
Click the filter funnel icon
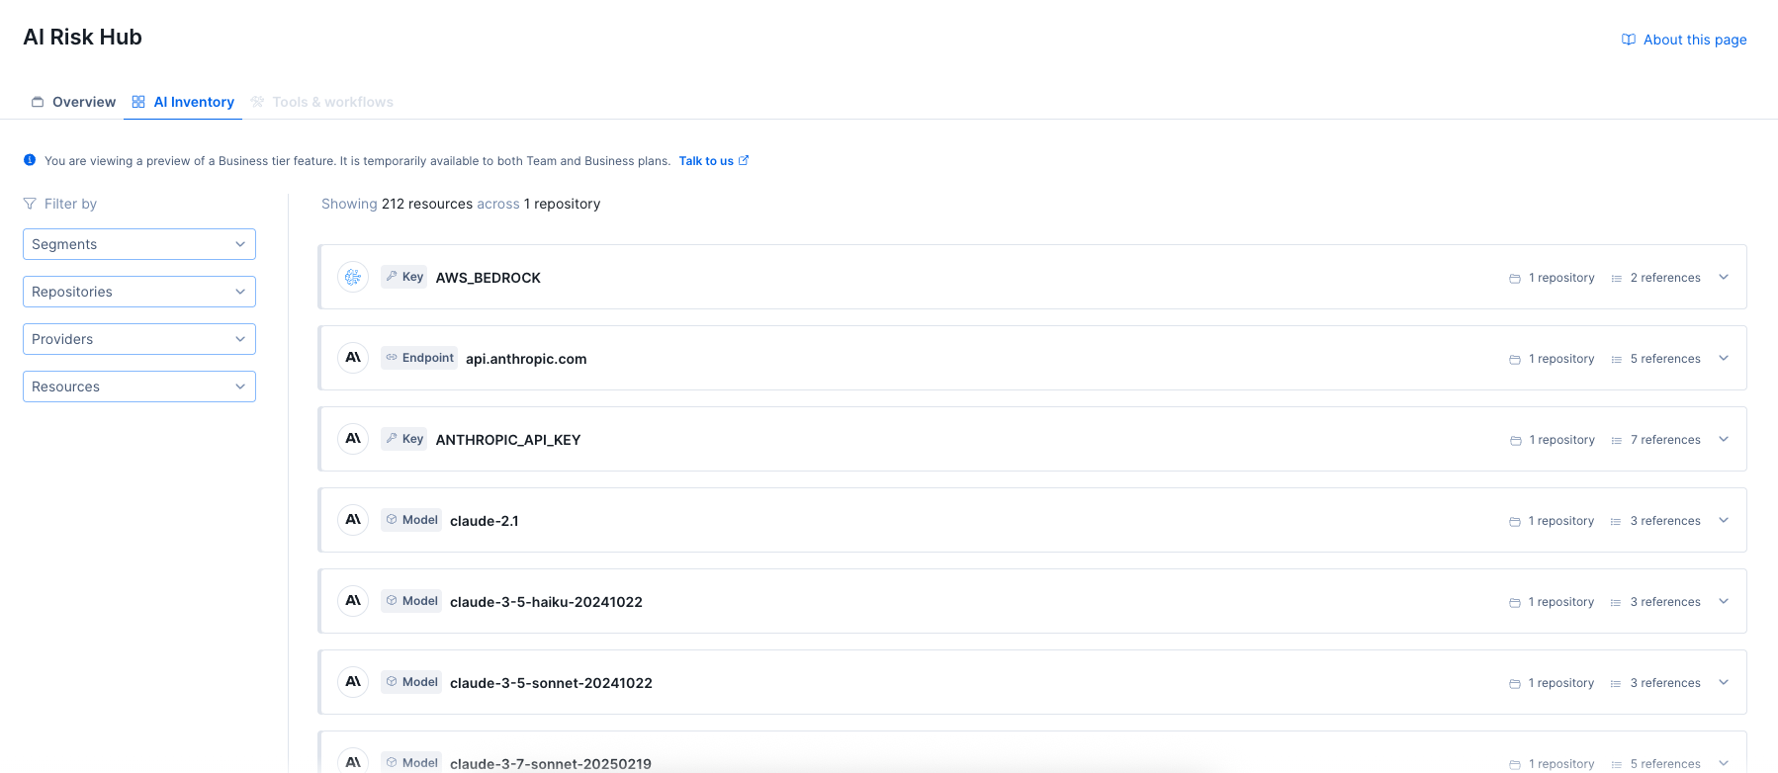tap(30, 204)
